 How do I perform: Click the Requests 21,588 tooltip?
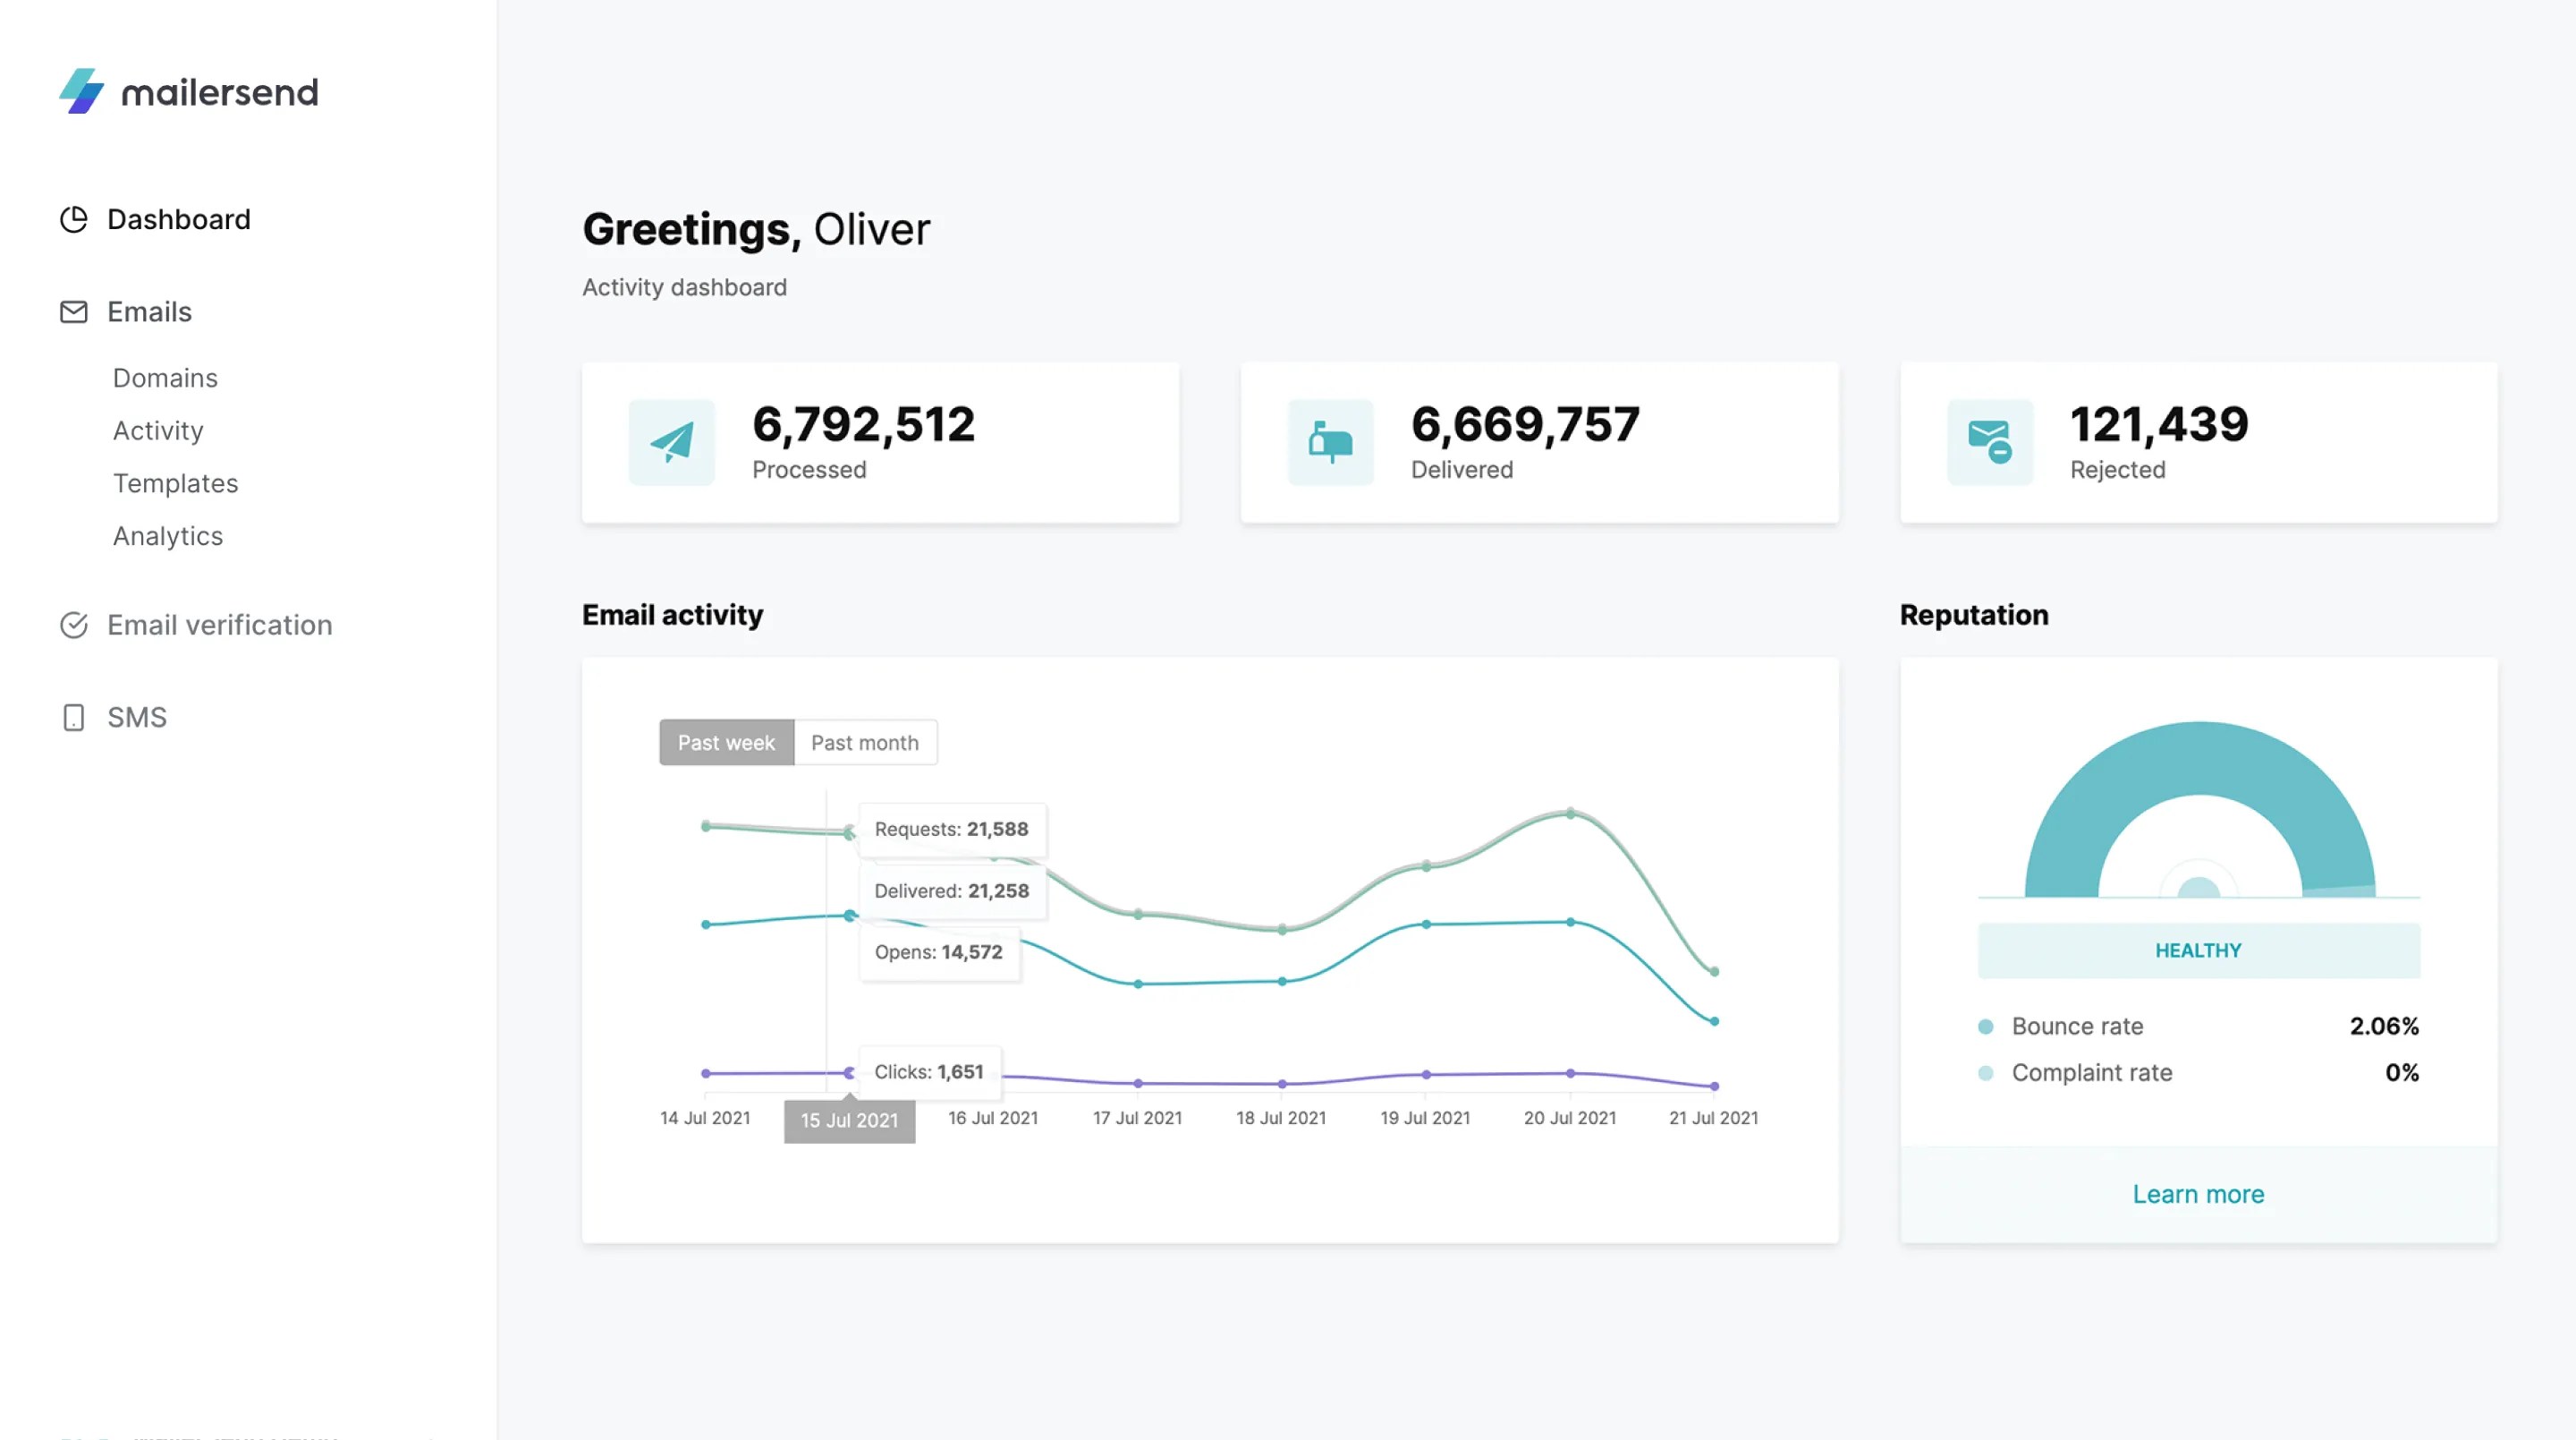coord(951,829)
